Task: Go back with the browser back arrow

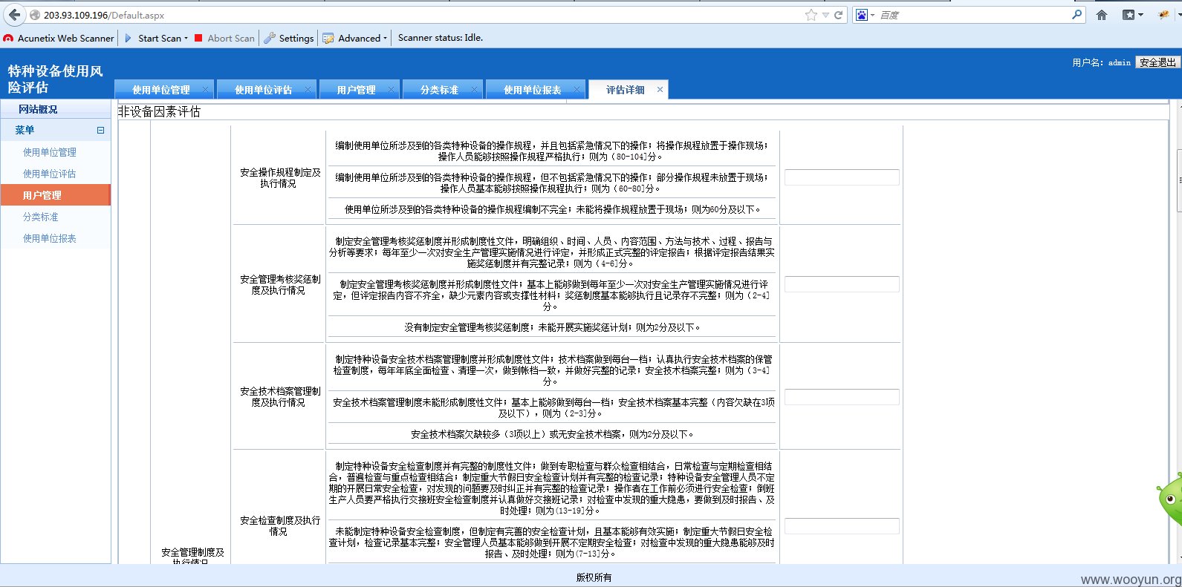Action: [14, 15]
